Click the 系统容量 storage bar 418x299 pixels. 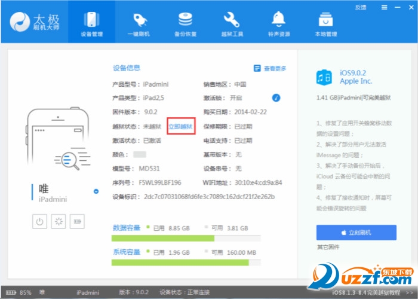point(186,263)
